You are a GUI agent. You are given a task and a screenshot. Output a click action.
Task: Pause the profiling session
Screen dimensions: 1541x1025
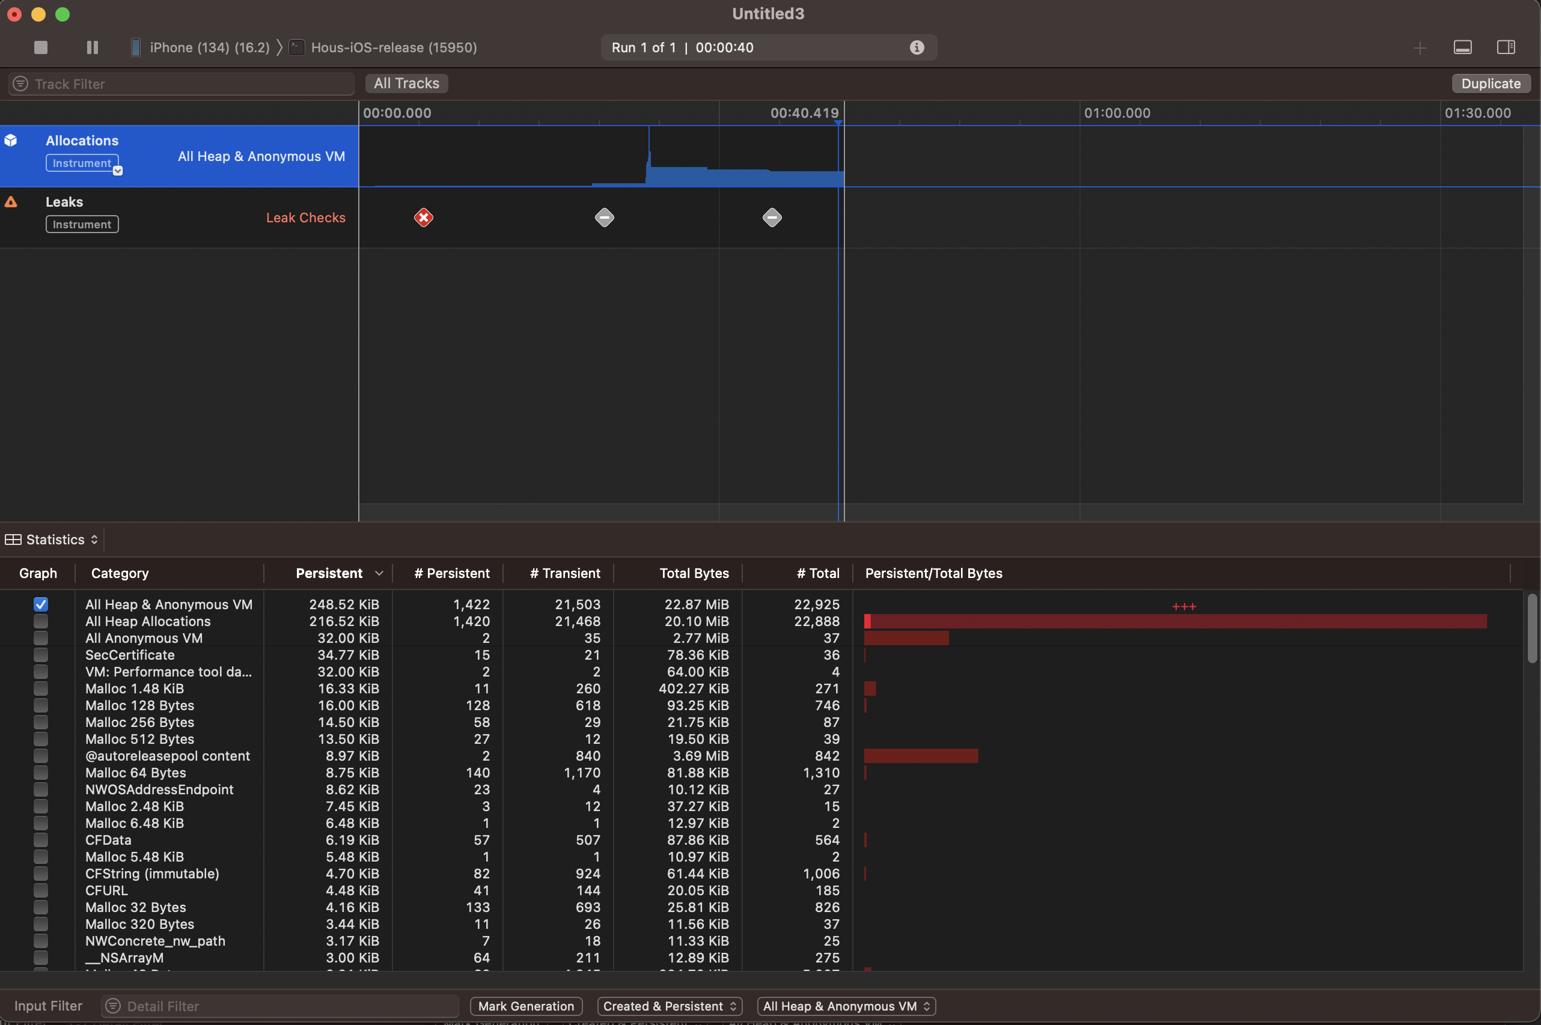[92, 47]
